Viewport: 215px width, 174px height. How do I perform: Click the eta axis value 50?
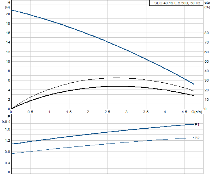(207, 62)
